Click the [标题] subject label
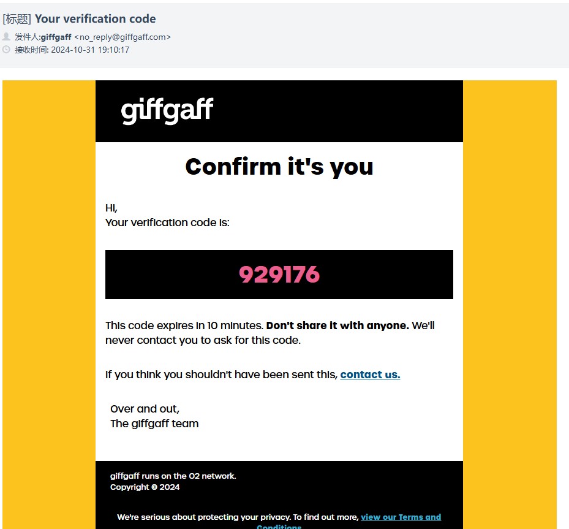 pos(17,18)
